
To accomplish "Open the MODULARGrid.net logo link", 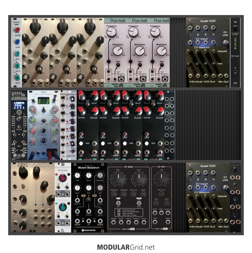I will [x=126, y=247].
